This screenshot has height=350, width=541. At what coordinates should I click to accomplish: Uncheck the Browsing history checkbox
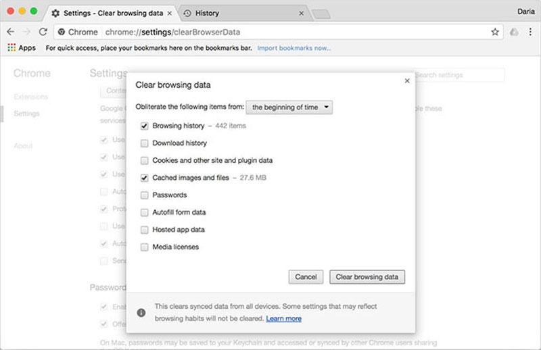pos(144,126)
